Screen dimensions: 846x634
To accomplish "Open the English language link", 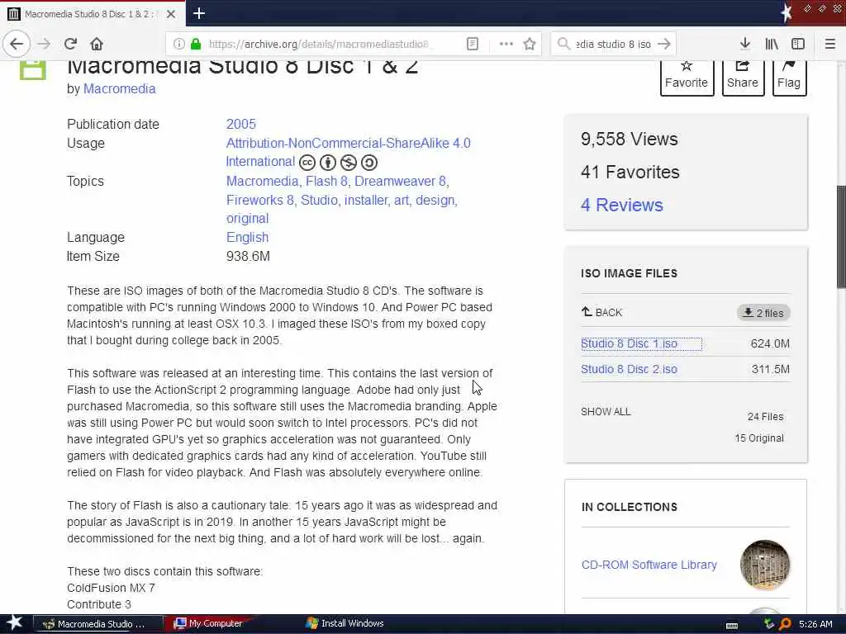I will click(247, 237).
